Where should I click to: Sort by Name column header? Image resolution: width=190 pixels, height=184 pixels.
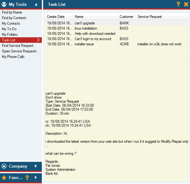coord(95,17)
